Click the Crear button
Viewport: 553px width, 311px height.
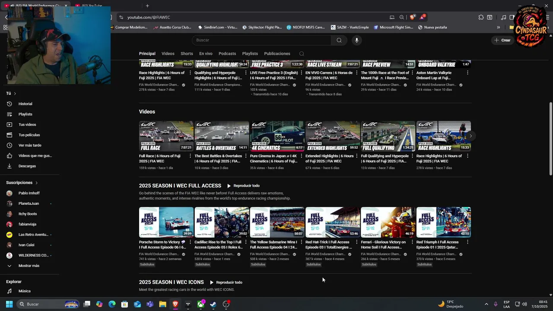(x=502, y=40)
